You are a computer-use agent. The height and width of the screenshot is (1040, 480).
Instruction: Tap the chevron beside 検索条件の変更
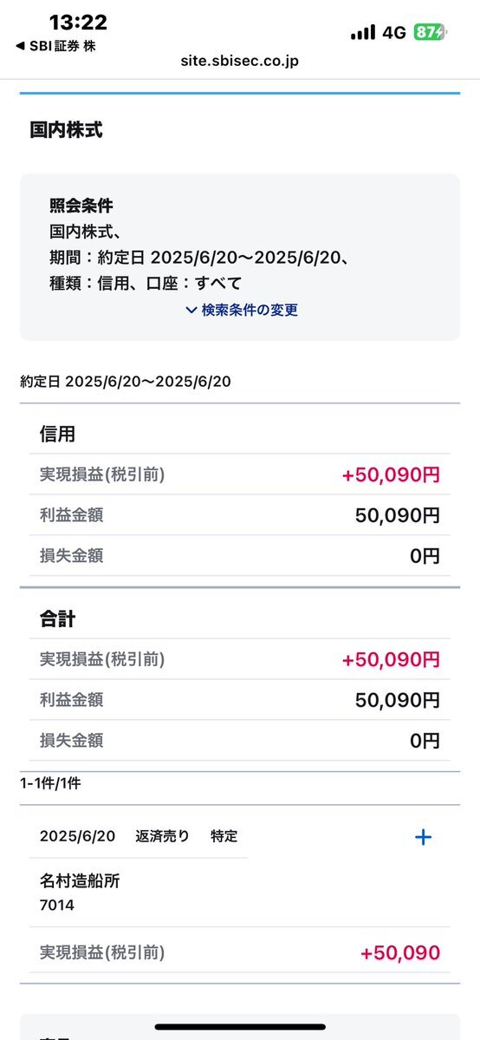(x=191, y=310)
